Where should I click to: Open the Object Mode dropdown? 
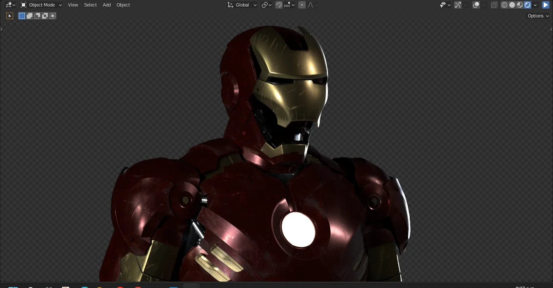coord(40,5)
